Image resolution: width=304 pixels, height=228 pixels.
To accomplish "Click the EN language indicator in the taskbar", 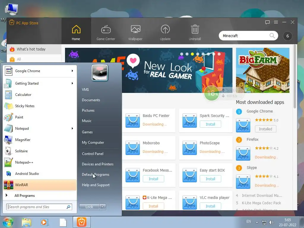I will coord(248,221).
